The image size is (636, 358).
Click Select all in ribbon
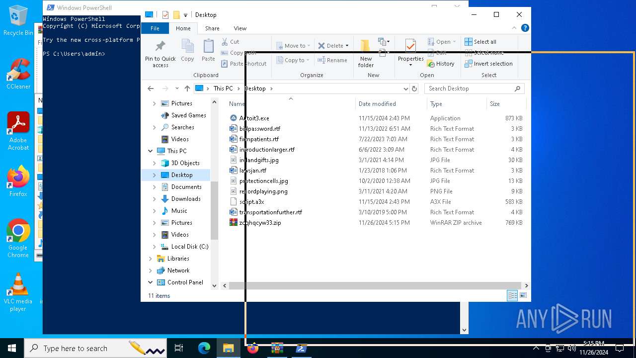tap(480, 42)
